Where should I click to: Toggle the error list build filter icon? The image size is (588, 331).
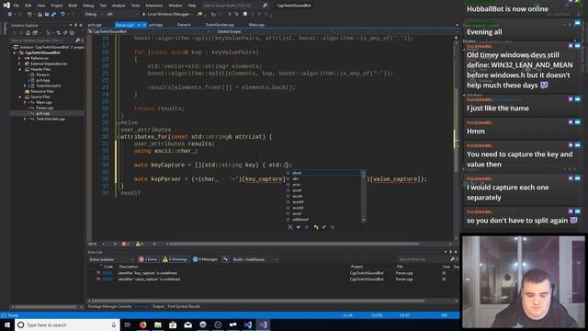point(225,259)
